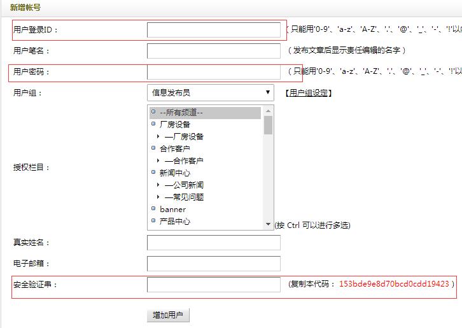Select --所有频道-- in the channel list
462x328 pixels.
click(x=205, y=112)
